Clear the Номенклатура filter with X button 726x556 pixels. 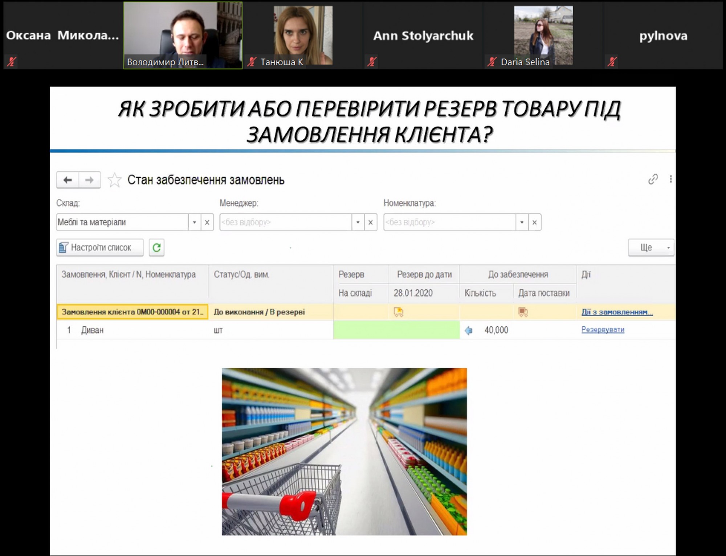click(x=535, y=222)
